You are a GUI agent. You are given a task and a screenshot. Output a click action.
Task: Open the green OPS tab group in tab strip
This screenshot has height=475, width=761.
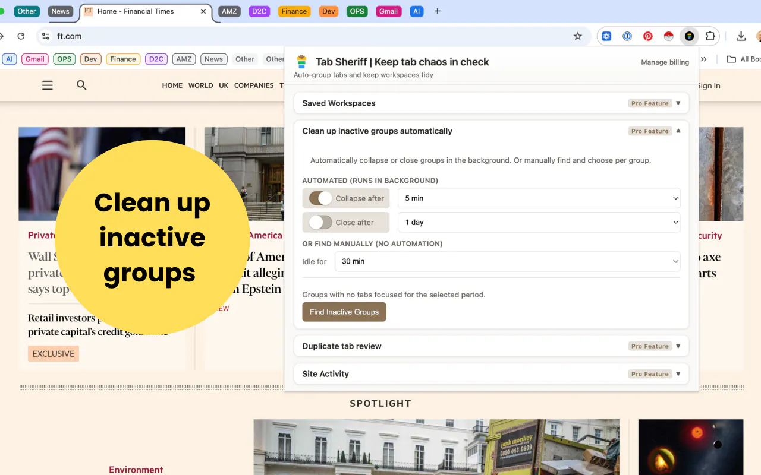tap(357, 11)
